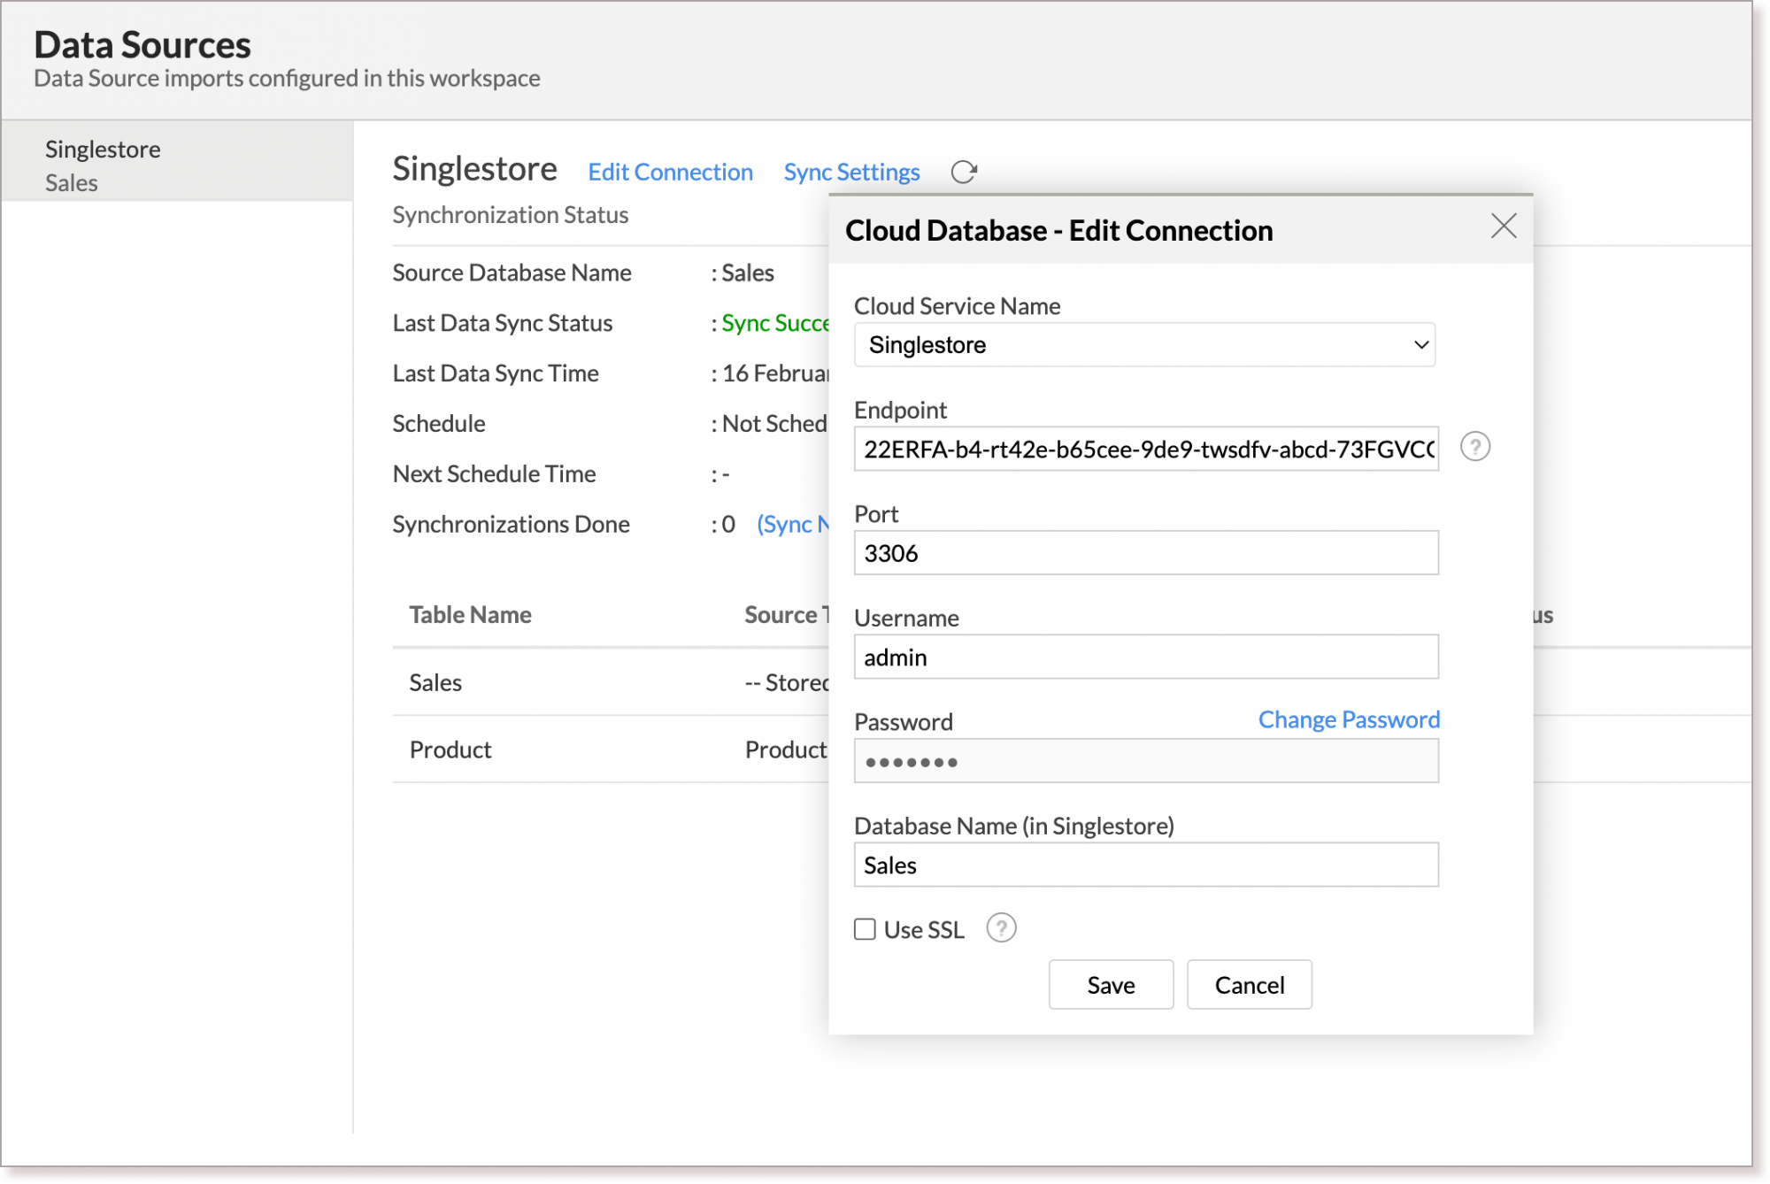The width and height of the screenshot is (1770, 1184).
Task: Open the Sync Settings link
Action: pyautogui.click(x=851, y=172)
